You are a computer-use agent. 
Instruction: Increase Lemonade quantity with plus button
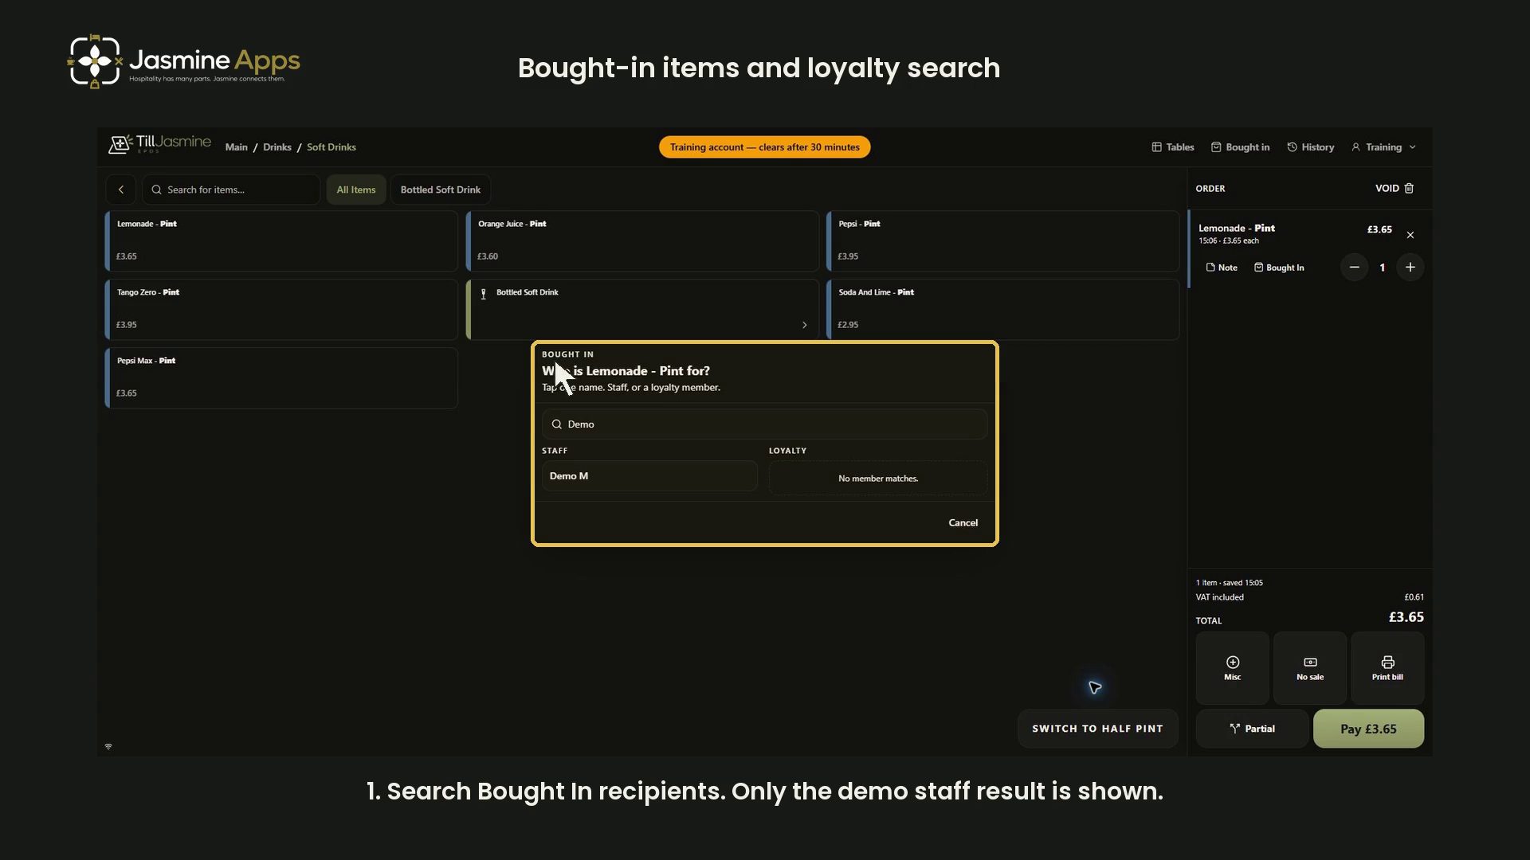coord(1410,268)
